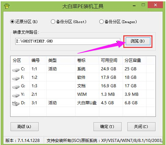
Task: Click the 分区容量 column header
Action: (134, 60)
